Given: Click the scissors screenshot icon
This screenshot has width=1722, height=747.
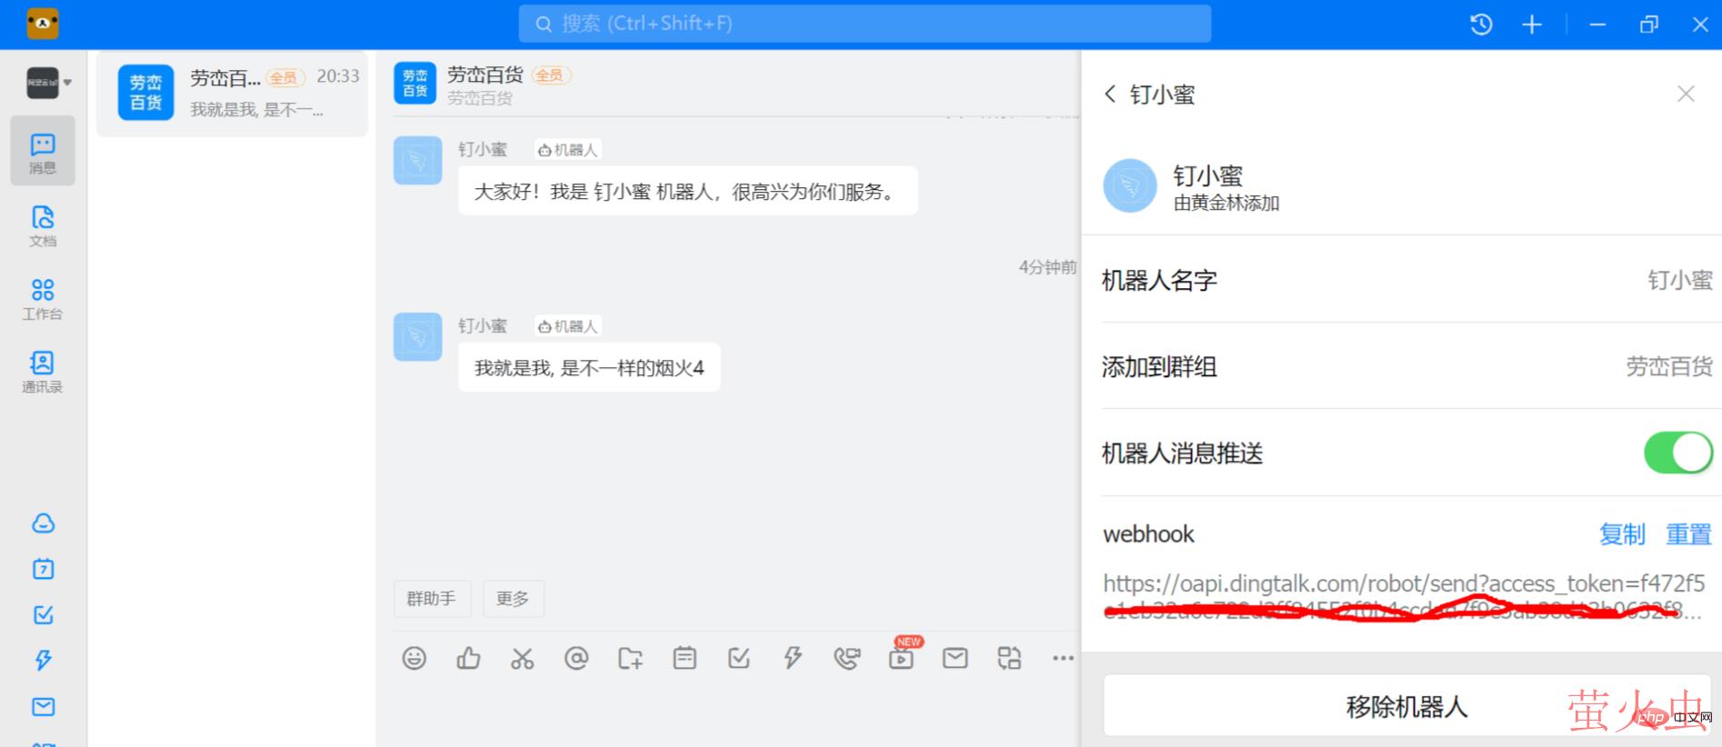Looking at the screenshot, I should click(x=522, y=658).
